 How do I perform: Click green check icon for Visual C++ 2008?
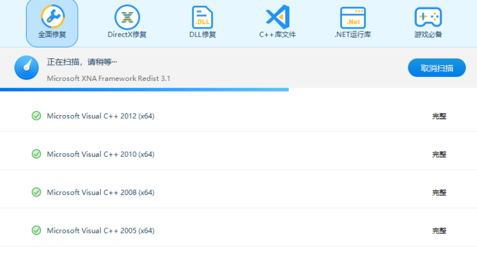point(36,192)
